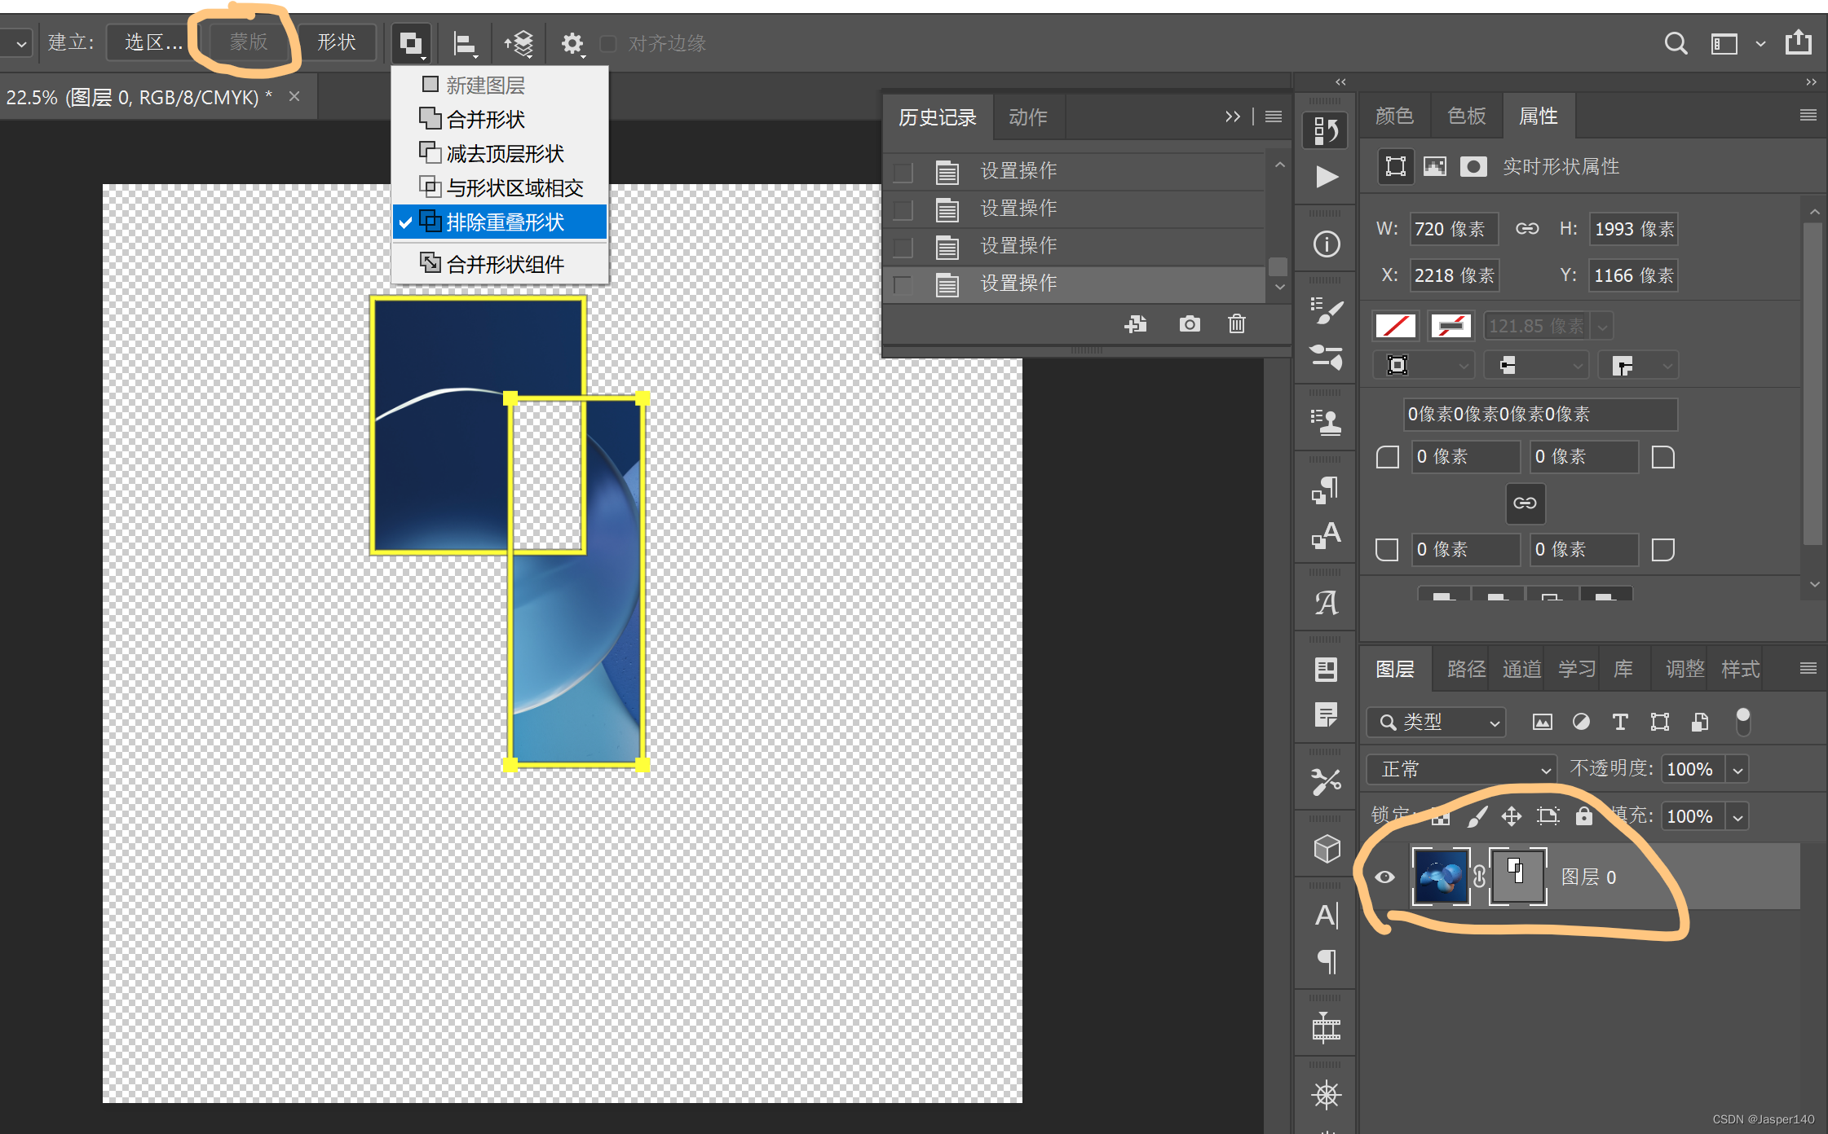
Task: Open the 类型 layer filter dropdown
Action: tap(1437, 723)
